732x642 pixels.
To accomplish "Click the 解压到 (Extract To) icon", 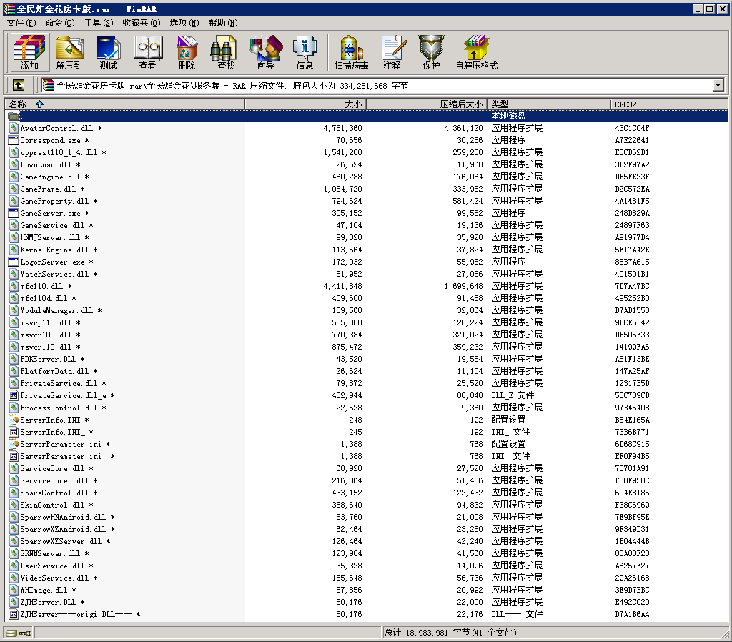I will click(x=69, y=52).
